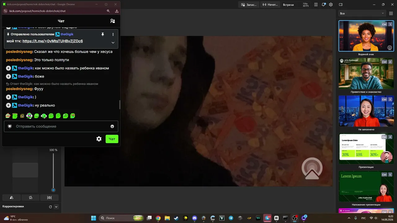Image resolution: width=397 pixels, height=223 pixels.
Task: Collapse the pinned message with its chevron
Action: coord(113,43)
